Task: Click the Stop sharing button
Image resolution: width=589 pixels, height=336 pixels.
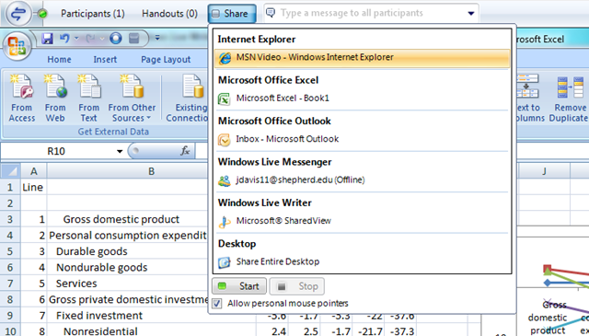Action: 296,286
